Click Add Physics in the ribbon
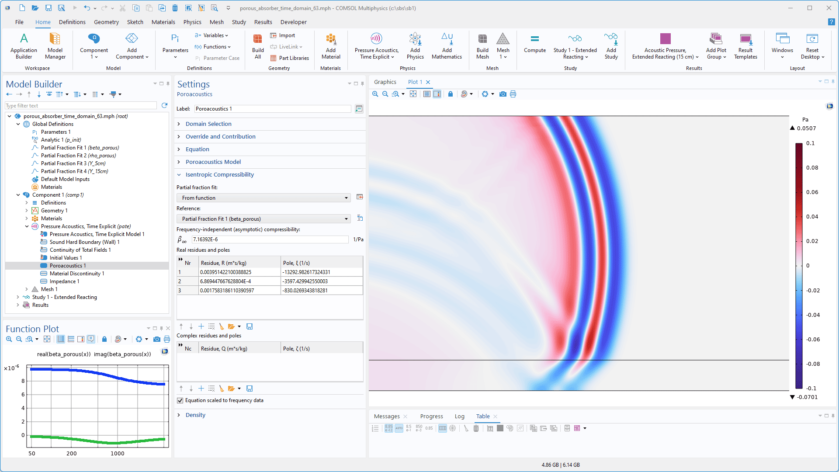Viewport: 839px width, 472px height. (x=415, y=45)
